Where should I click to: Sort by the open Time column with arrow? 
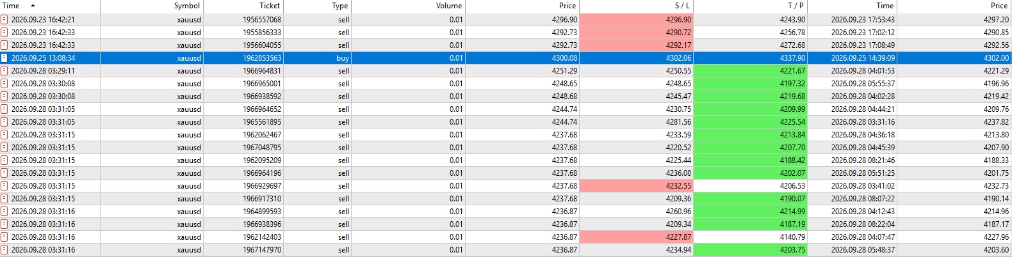click(x=50, y=6)
